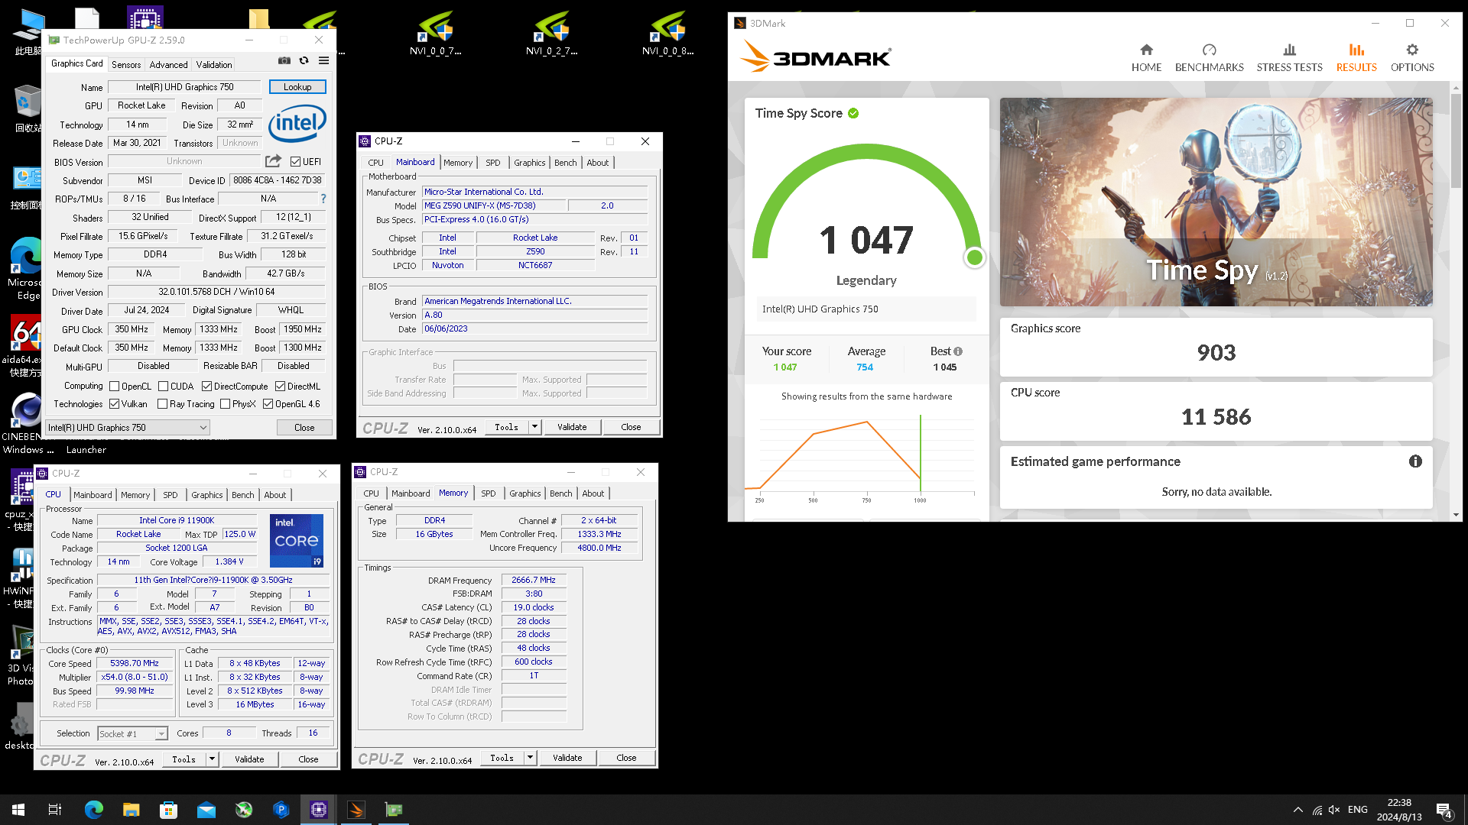Switch to Sensors tab in GPU-Z
The image size is (1468, 825).
tap(126, 65)
